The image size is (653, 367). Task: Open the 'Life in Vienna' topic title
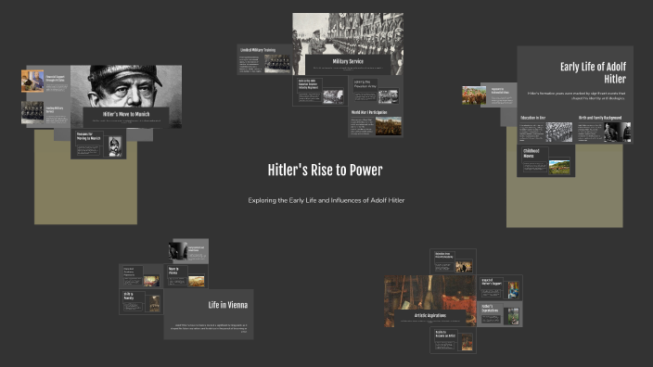(228, 305)
